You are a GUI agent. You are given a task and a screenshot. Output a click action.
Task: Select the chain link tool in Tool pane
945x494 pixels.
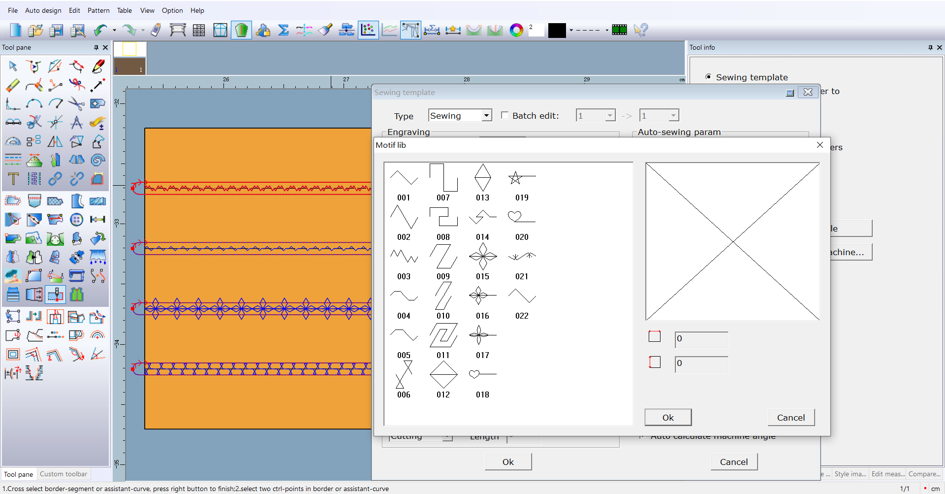pos(55,178)
